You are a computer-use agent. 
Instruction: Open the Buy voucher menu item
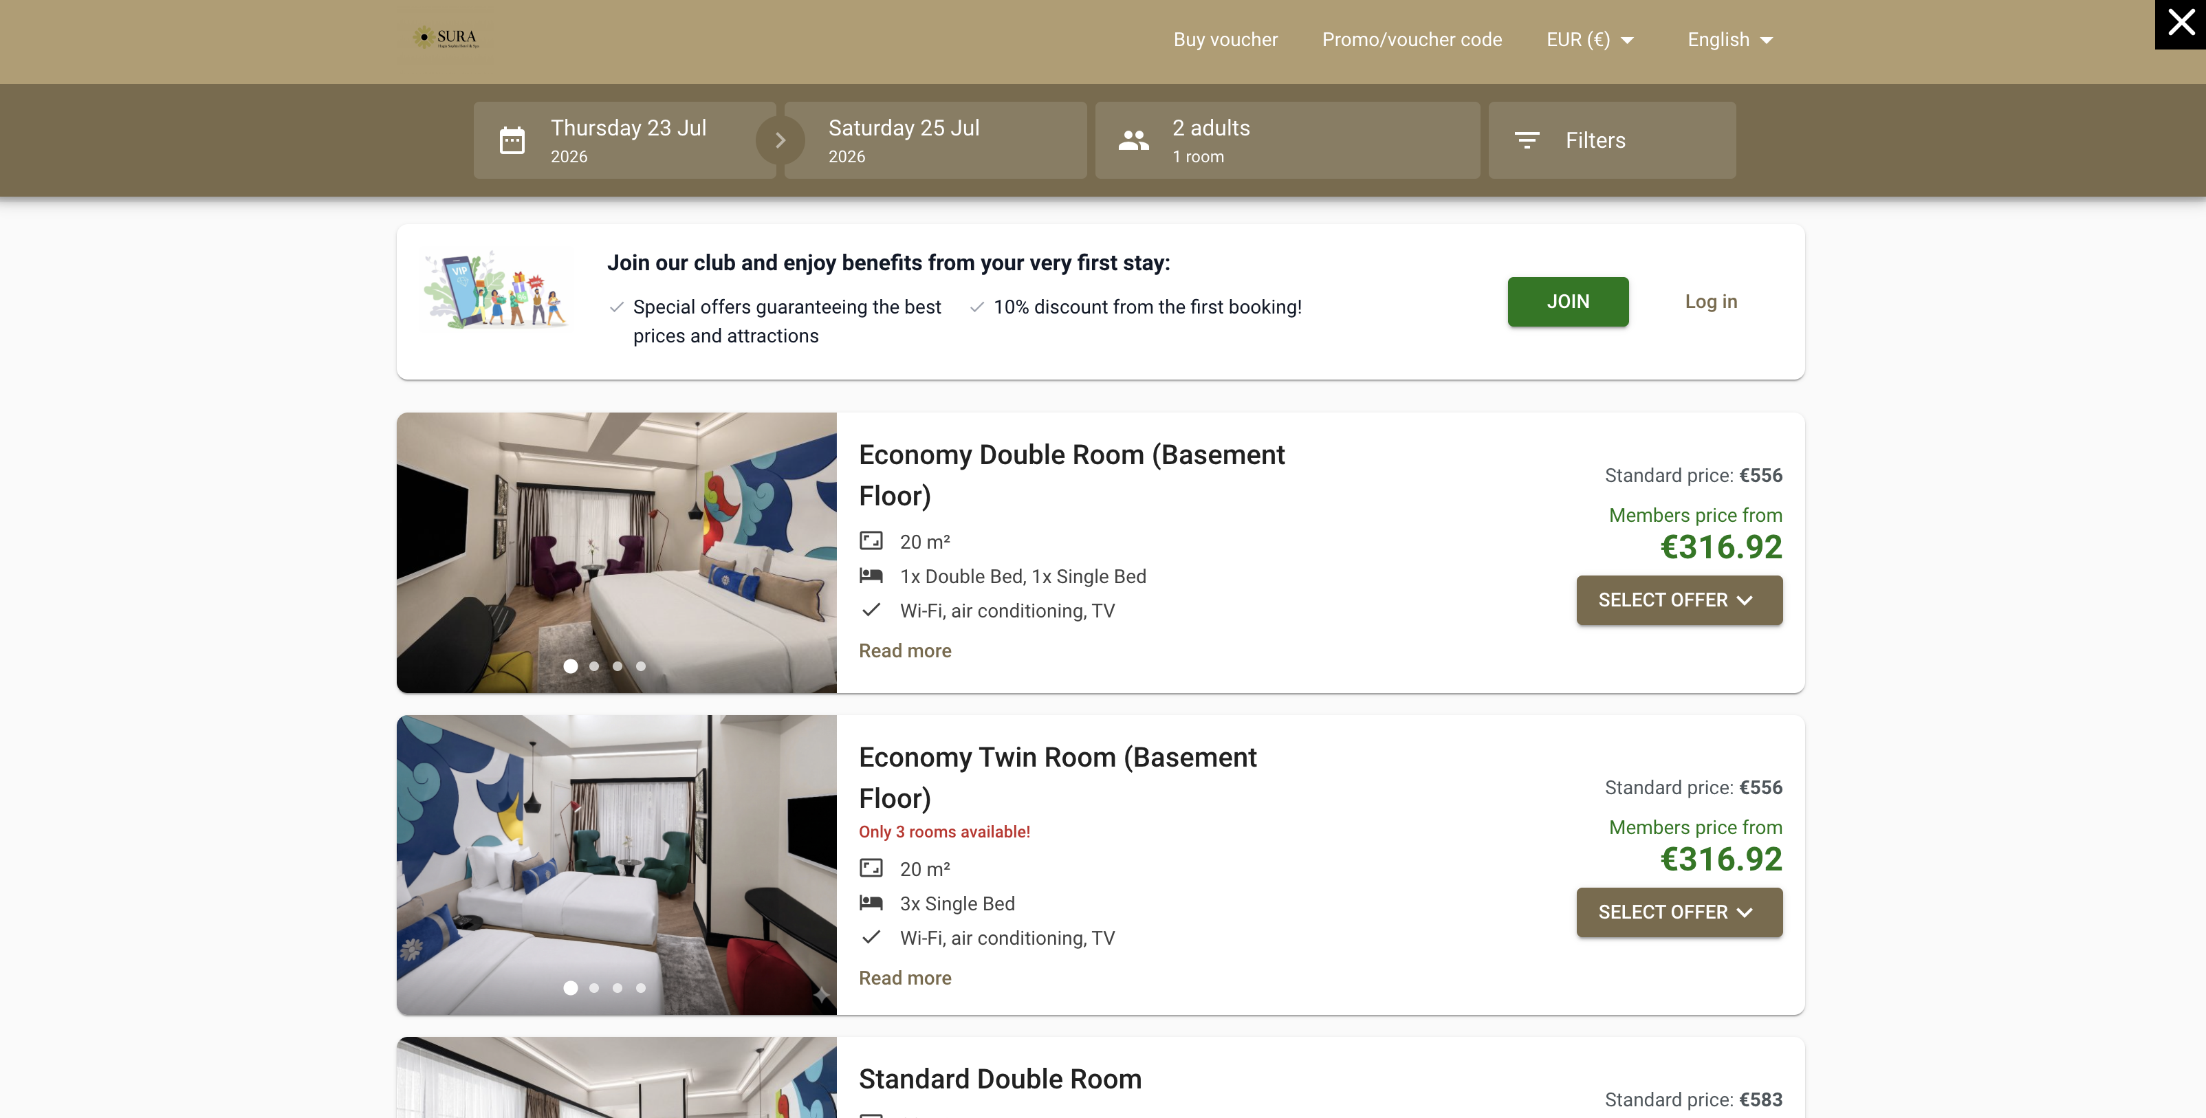click(1225, 39)
